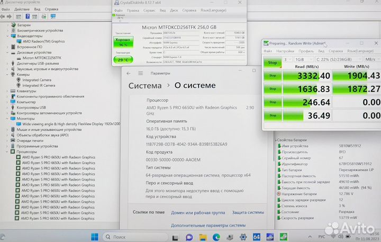Click the green CrystalDiskMark icon on taskbar
The image size is (381, 242).
284,237
